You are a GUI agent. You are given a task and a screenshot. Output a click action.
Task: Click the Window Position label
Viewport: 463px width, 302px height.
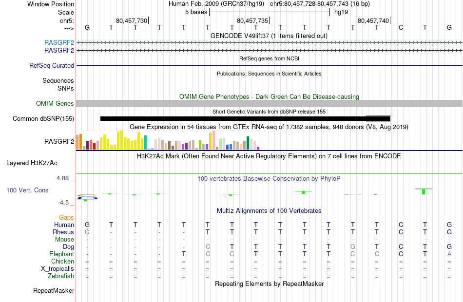tap(51, 4)
